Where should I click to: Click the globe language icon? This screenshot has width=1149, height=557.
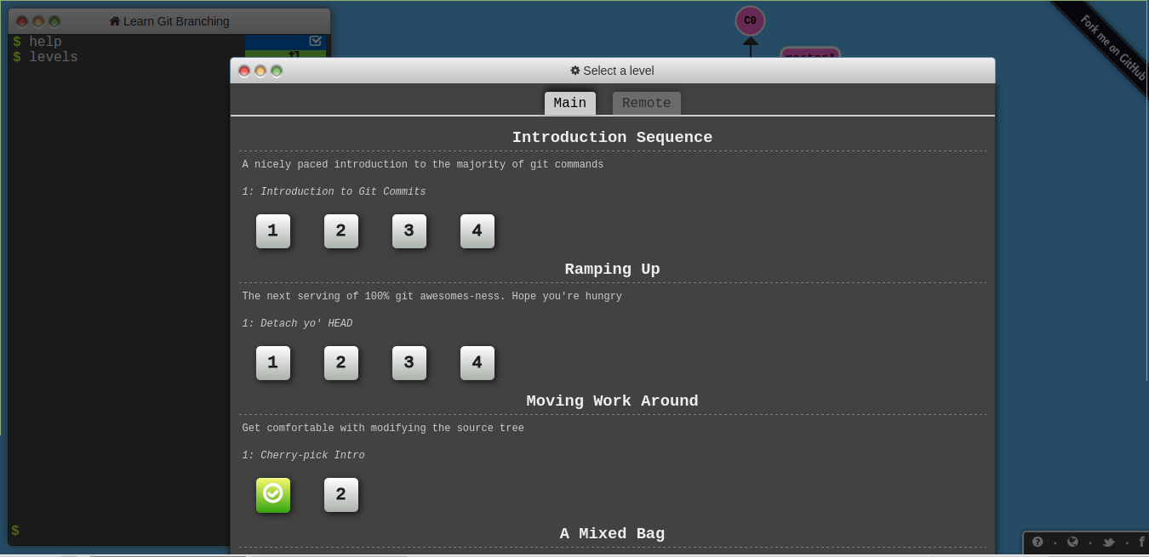tap(1072, 542)
